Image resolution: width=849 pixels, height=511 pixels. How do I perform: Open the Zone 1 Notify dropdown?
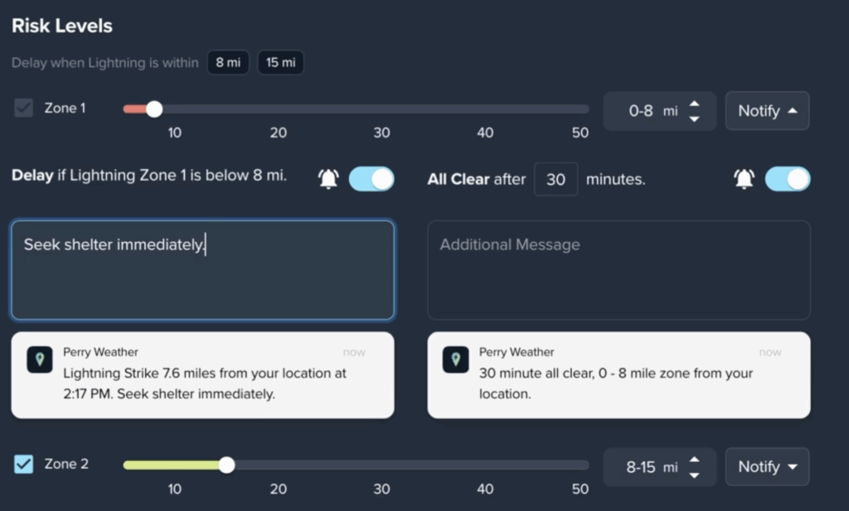tap(766, 110)
